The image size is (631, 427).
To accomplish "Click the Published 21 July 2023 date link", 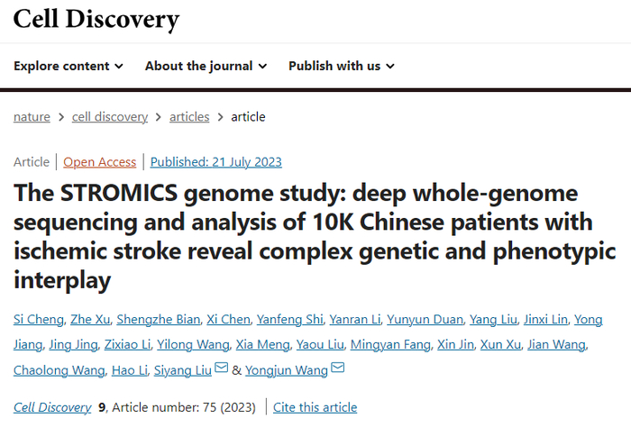I will tap(216, 162).
